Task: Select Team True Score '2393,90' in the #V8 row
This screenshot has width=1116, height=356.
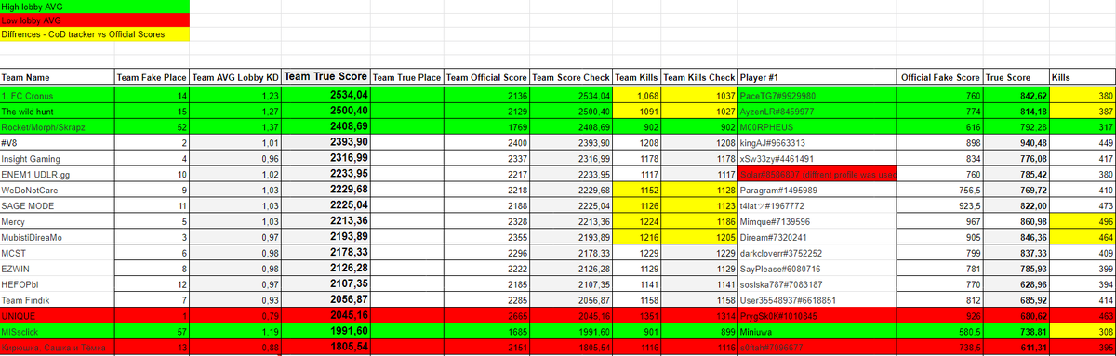Action: click(x=326, y=143)
